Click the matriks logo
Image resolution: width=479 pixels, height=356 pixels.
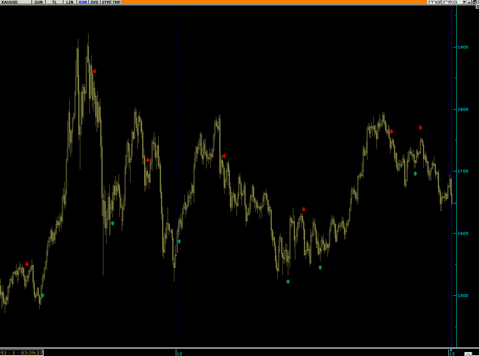tap(443, 2)
